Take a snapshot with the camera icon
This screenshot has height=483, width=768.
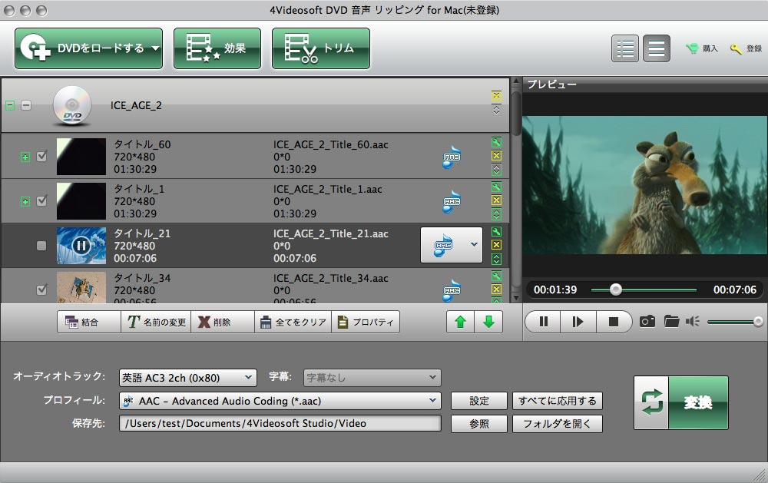pos(647,321)
